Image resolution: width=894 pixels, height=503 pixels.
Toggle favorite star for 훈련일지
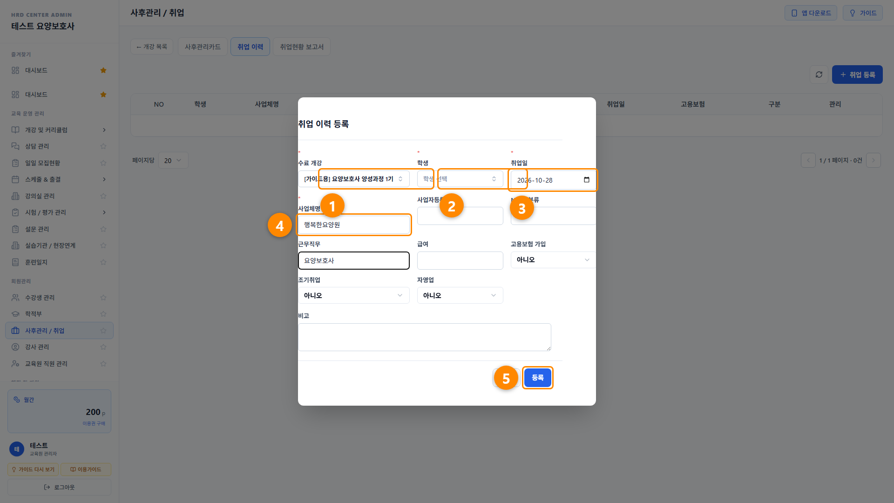pyautogui.click(x=103, y=262)
